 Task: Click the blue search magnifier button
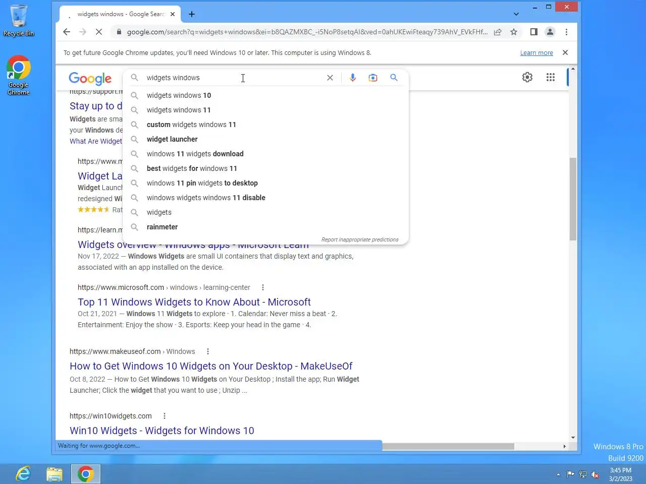[x=394, y=78]
